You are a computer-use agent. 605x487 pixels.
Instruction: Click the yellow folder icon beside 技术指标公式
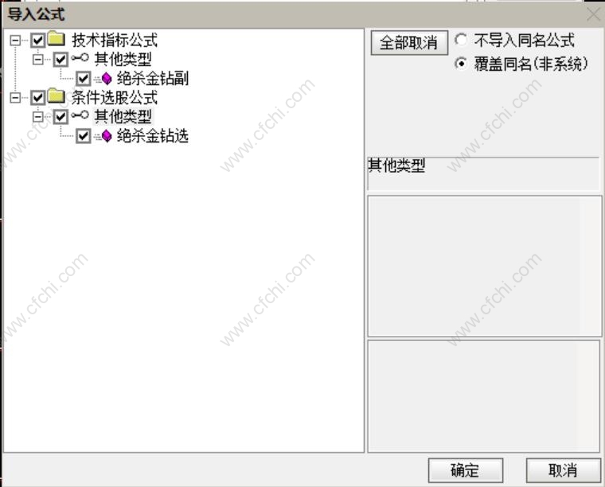(57, 39)
